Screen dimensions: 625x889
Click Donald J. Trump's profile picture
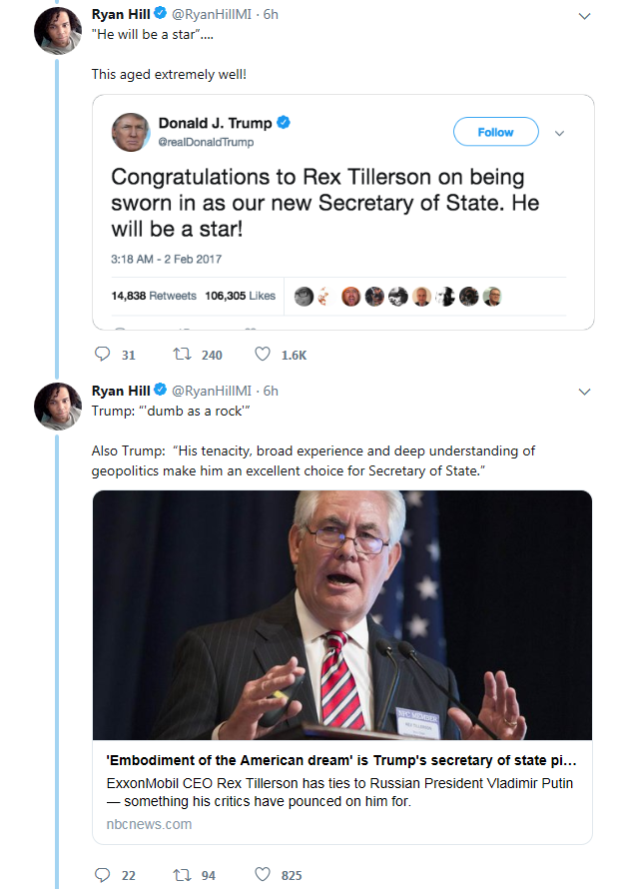(x=129, y=132)
